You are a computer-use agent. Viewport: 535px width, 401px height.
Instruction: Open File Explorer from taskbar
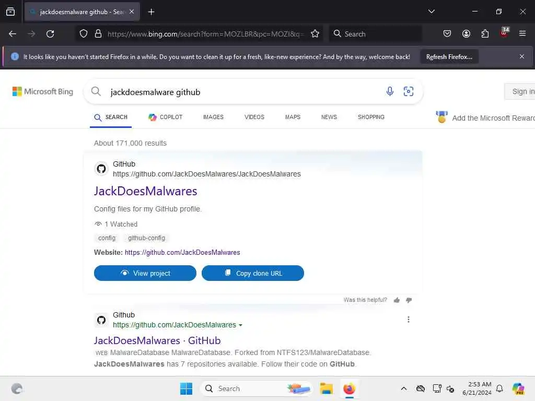pyautogui.click(x=326, y=388)
